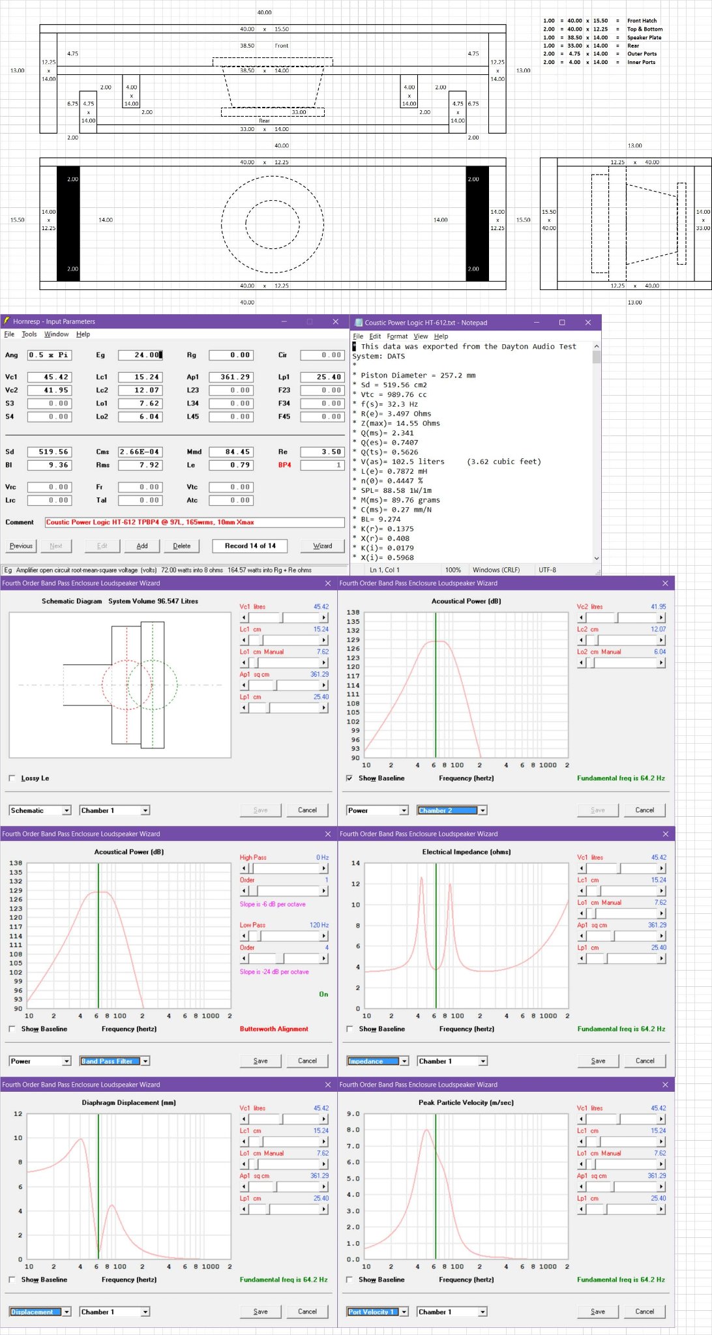The height and width of the screenshot is (1335, 712).
Task: Raise Low Pass frequency with right arrow
Action: tap(324, 936)
